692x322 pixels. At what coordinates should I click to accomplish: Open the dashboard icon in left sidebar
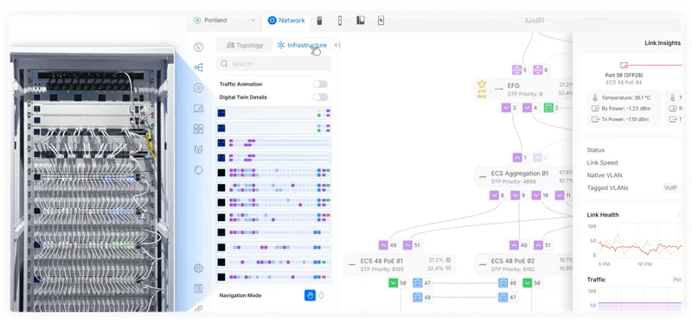[199, 47]
